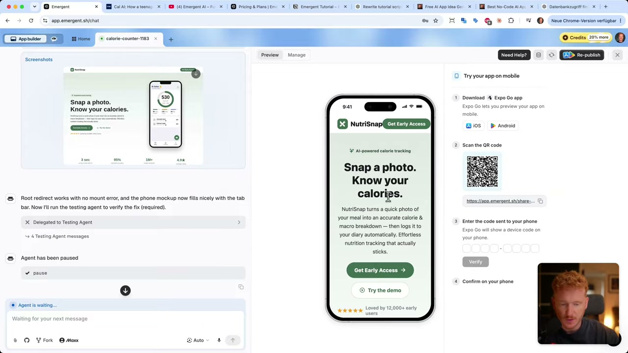628x353 pixels.
Task: Close the calorie-counter-1183 tab
Action: pos(156,39)
